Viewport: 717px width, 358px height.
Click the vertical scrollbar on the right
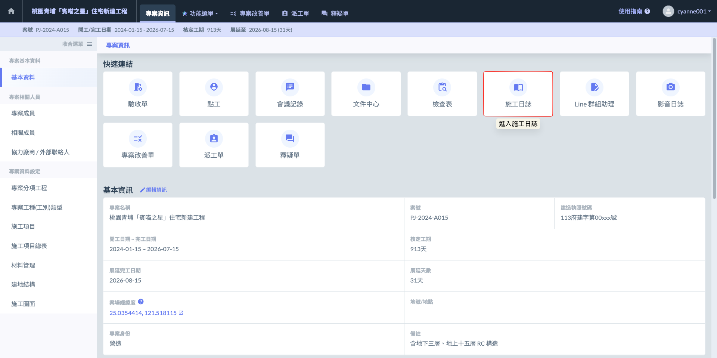tap(714, 120)
